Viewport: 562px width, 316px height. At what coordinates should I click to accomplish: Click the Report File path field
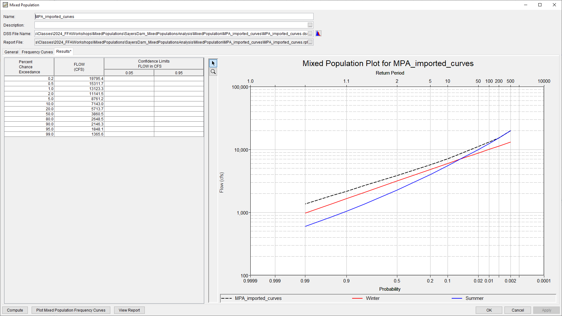point(171,42)
